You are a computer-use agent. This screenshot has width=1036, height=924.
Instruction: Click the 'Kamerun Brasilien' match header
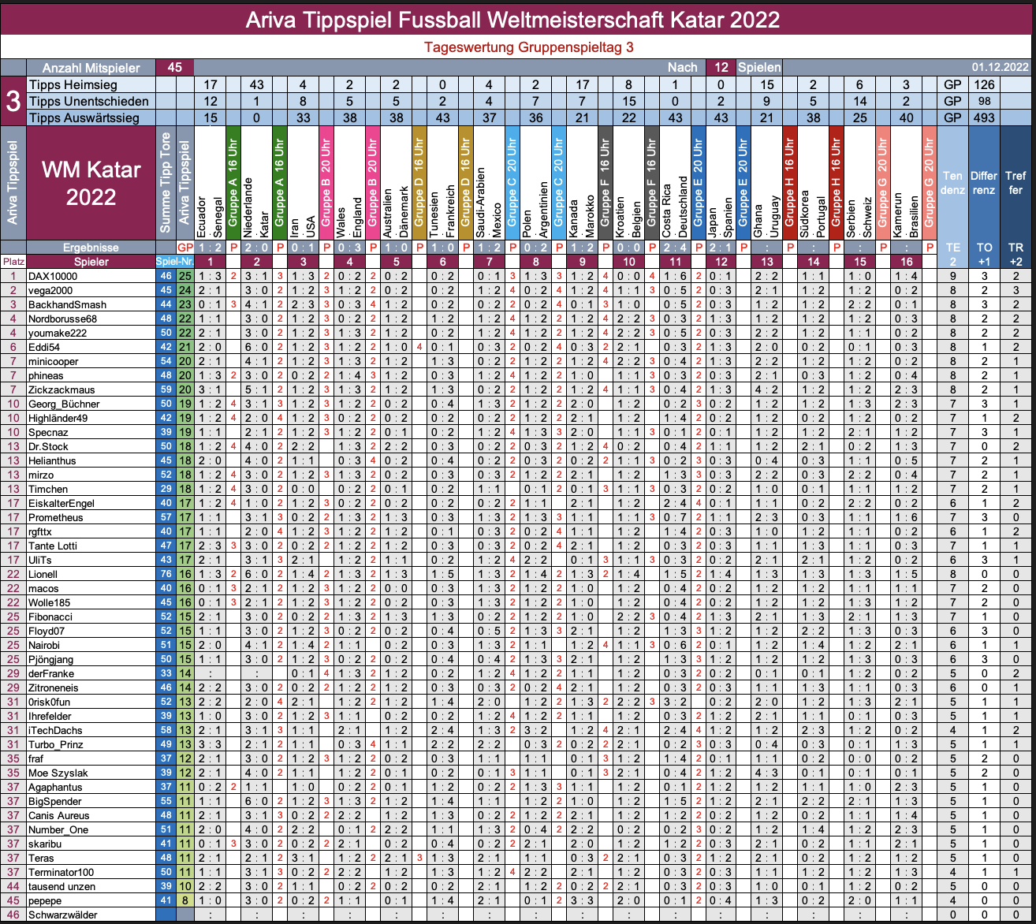(x=907, y=183)
